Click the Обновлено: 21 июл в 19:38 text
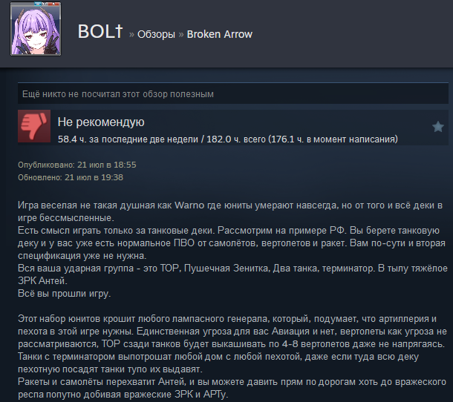The image size is (453, 402). pyautogui.click(x=71, y=177)
